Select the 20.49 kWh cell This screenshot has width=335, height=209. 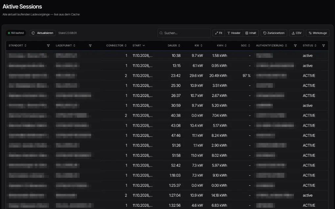(218, 76)
